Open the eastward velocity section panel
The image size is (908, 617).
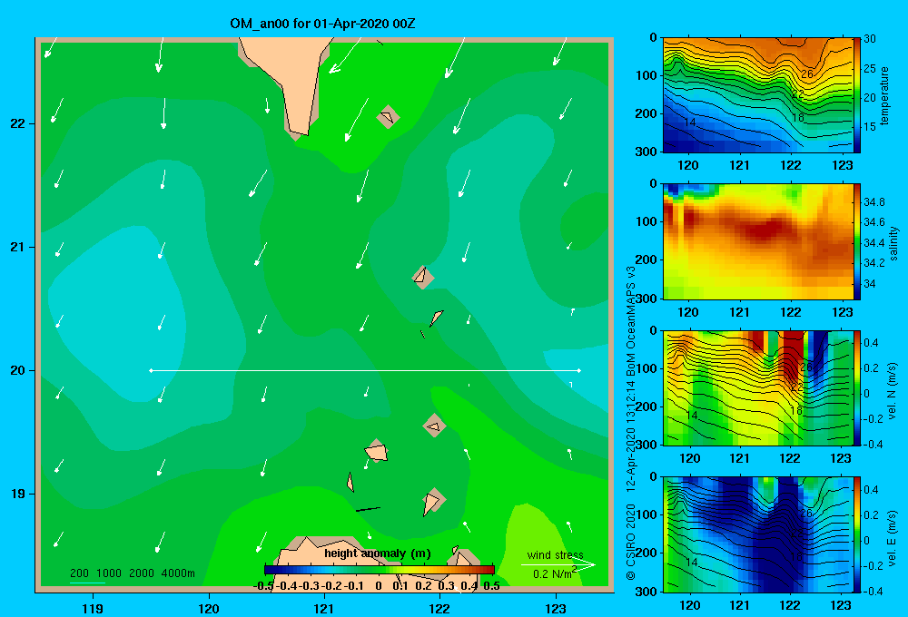coord(758,534)
